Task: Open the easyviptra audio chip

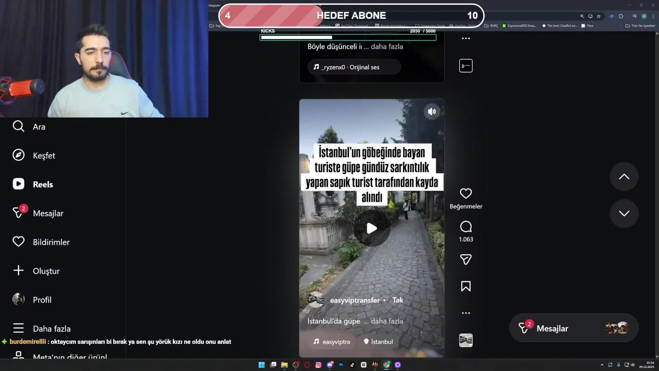Action: click(332, 342)
